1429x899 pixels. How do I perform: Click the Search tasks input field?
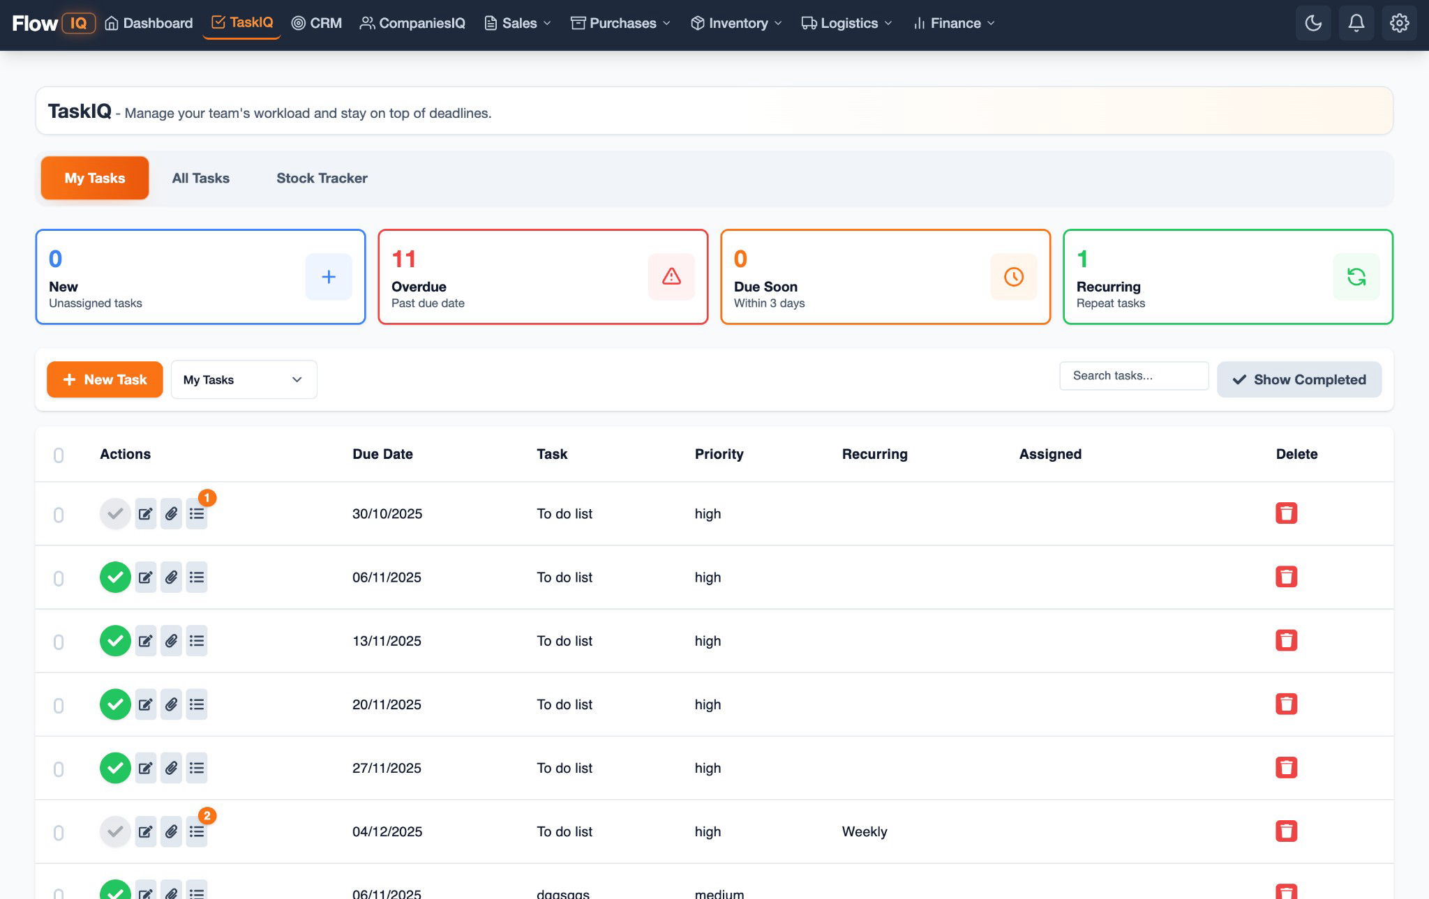(1133, 375)
